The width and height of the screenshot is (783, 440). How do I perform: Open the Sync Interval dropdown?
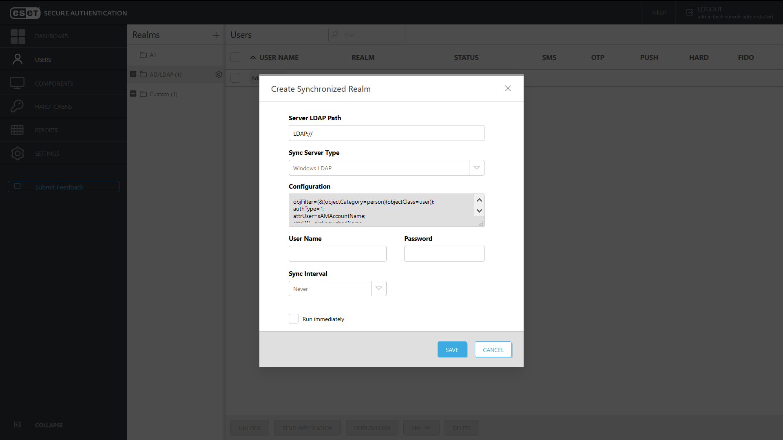(x=378, y=288)
